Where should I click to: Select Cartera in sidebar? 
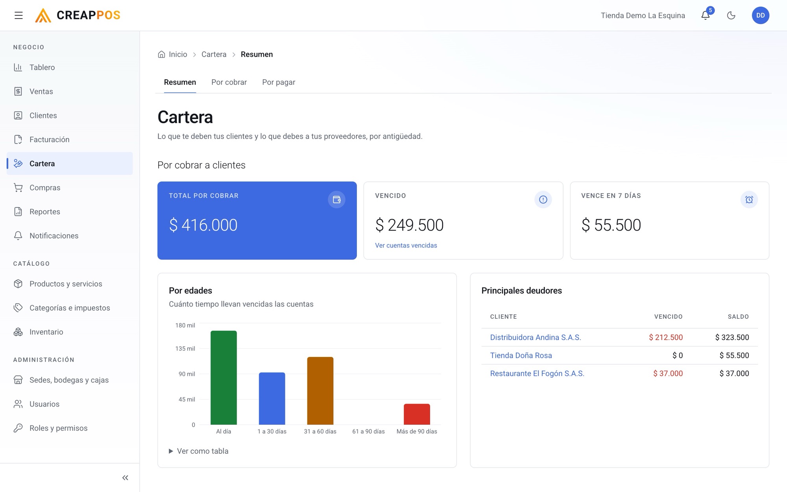[70, 163]
